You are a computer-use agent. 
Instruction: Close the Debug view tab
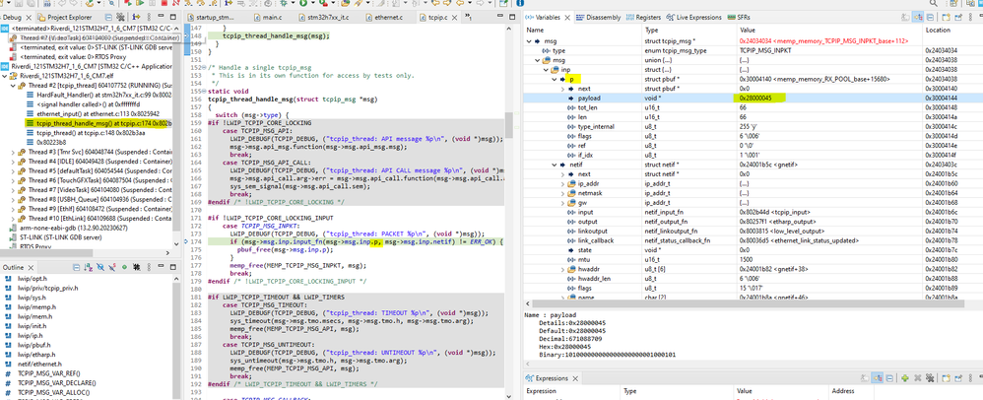click(x=29, y=18)
